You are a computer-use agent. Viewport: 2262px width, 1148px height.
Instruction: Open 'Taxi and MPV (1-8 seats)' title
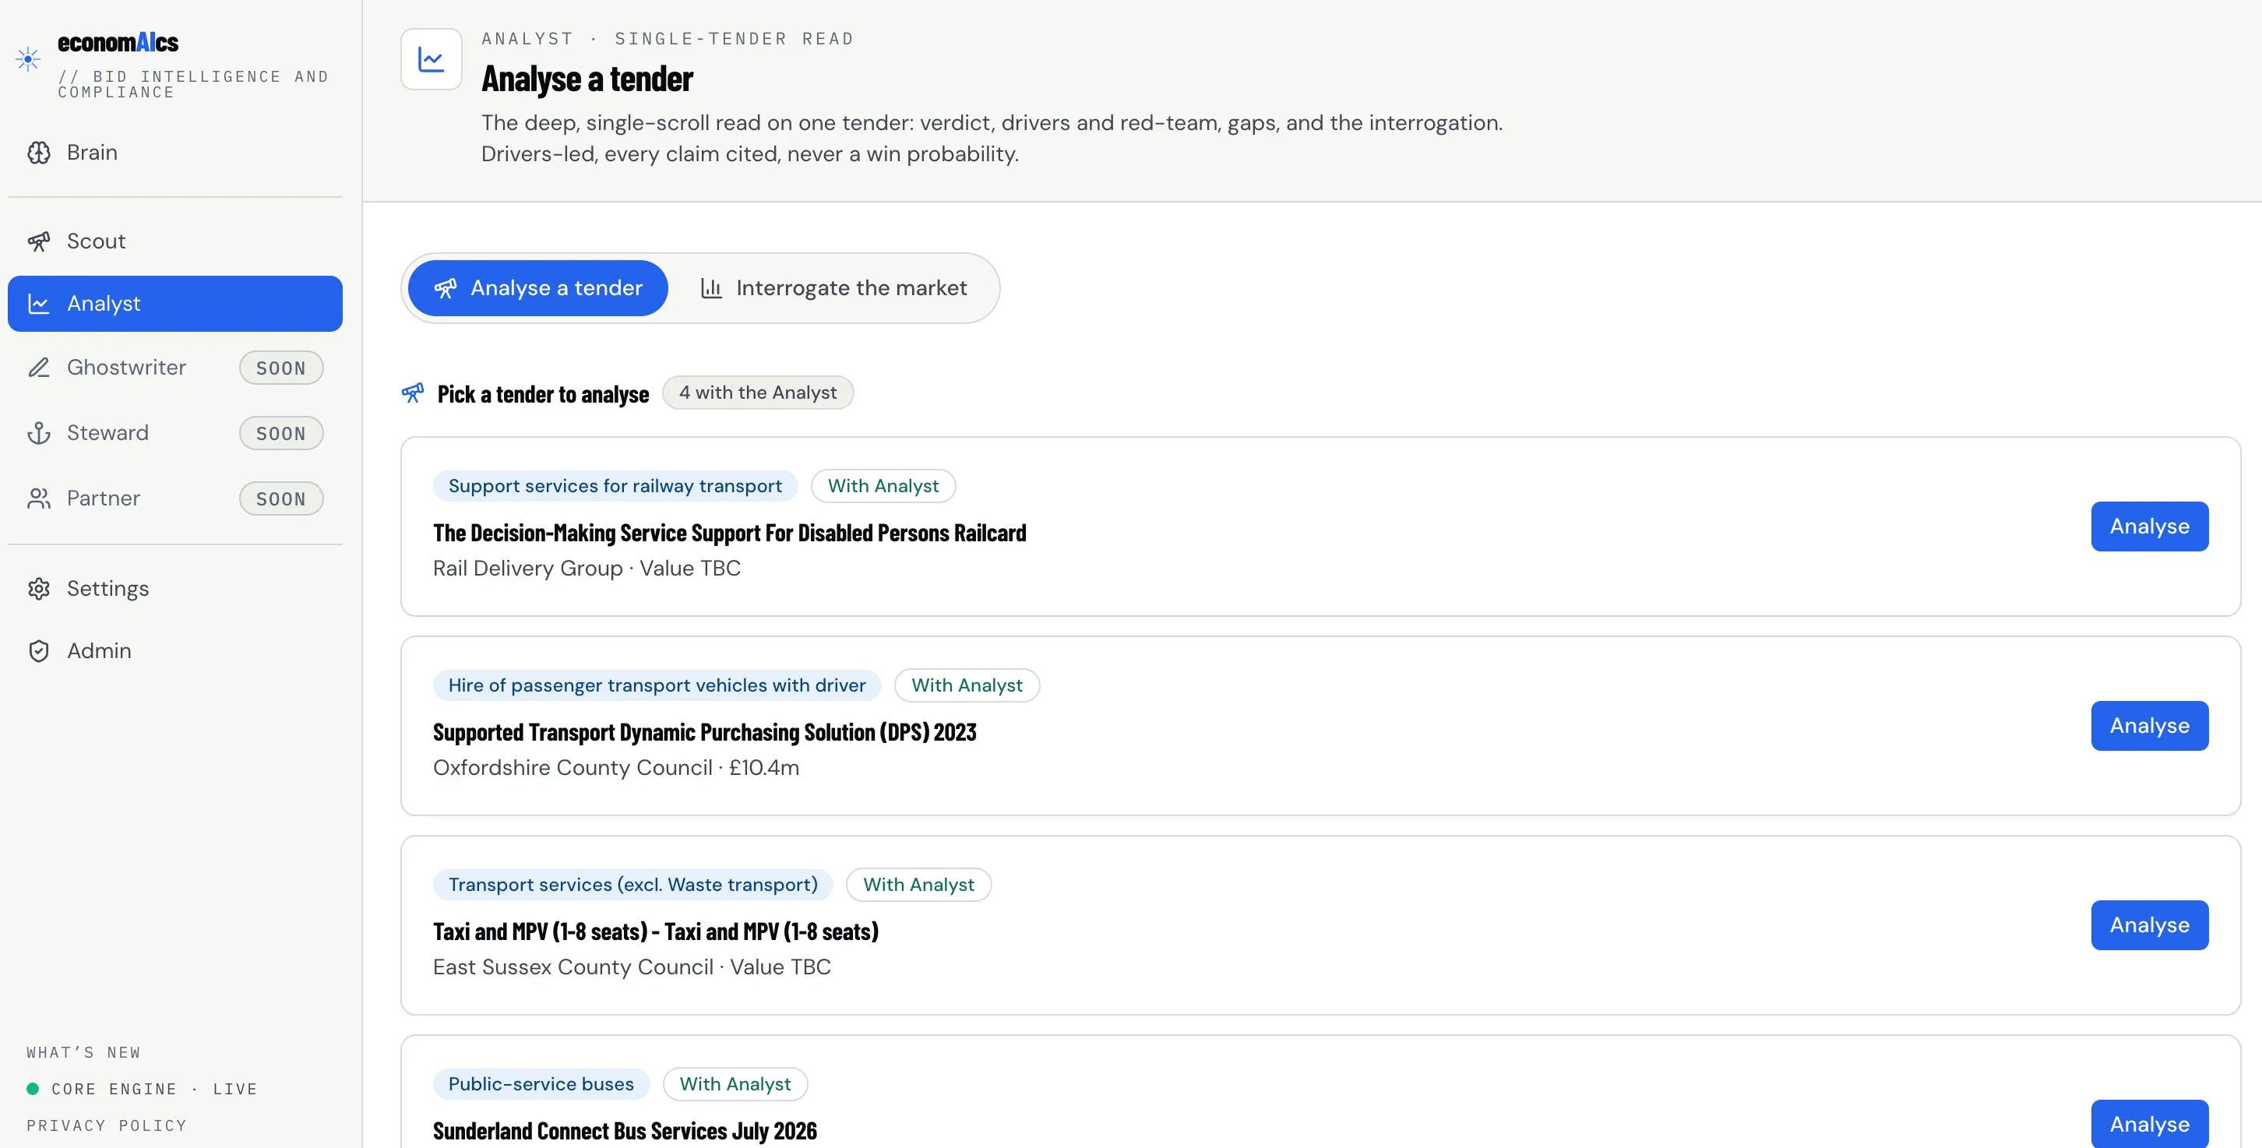tap(655, 931)
